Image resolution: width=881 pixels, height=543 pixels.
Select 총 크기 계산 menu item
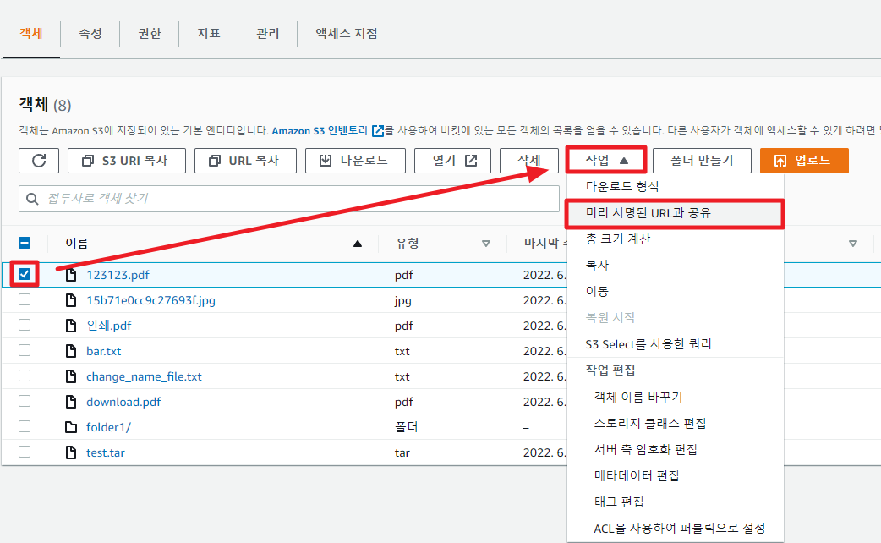[676, 239]
